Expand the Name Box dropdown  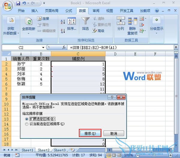[43, 47]
